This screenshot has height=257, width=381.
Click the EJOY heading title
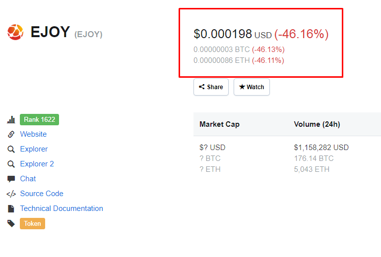[50, 32]
